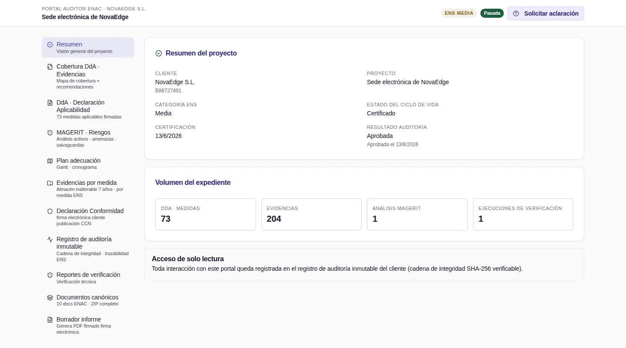Click the Cobertura DdA Evidencias file icon
The width and height of the screenshot is (626, 348).
coord(50,67)
